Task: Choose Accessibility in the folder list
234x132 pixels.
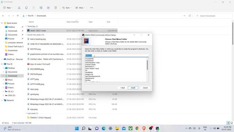Action: 89,59
